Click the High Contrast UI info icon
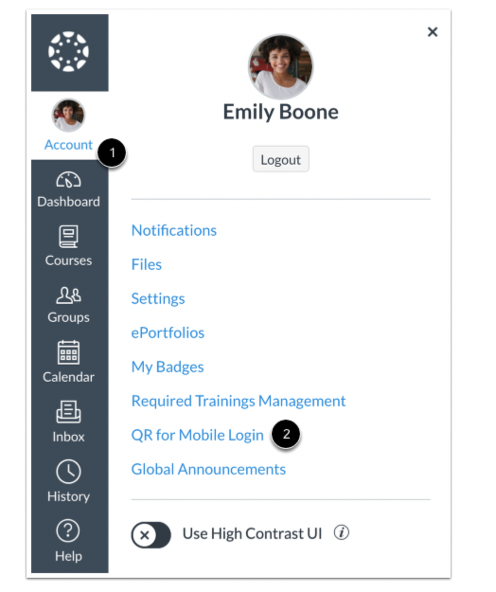This screenshot has width=496, height=592. 342,533
